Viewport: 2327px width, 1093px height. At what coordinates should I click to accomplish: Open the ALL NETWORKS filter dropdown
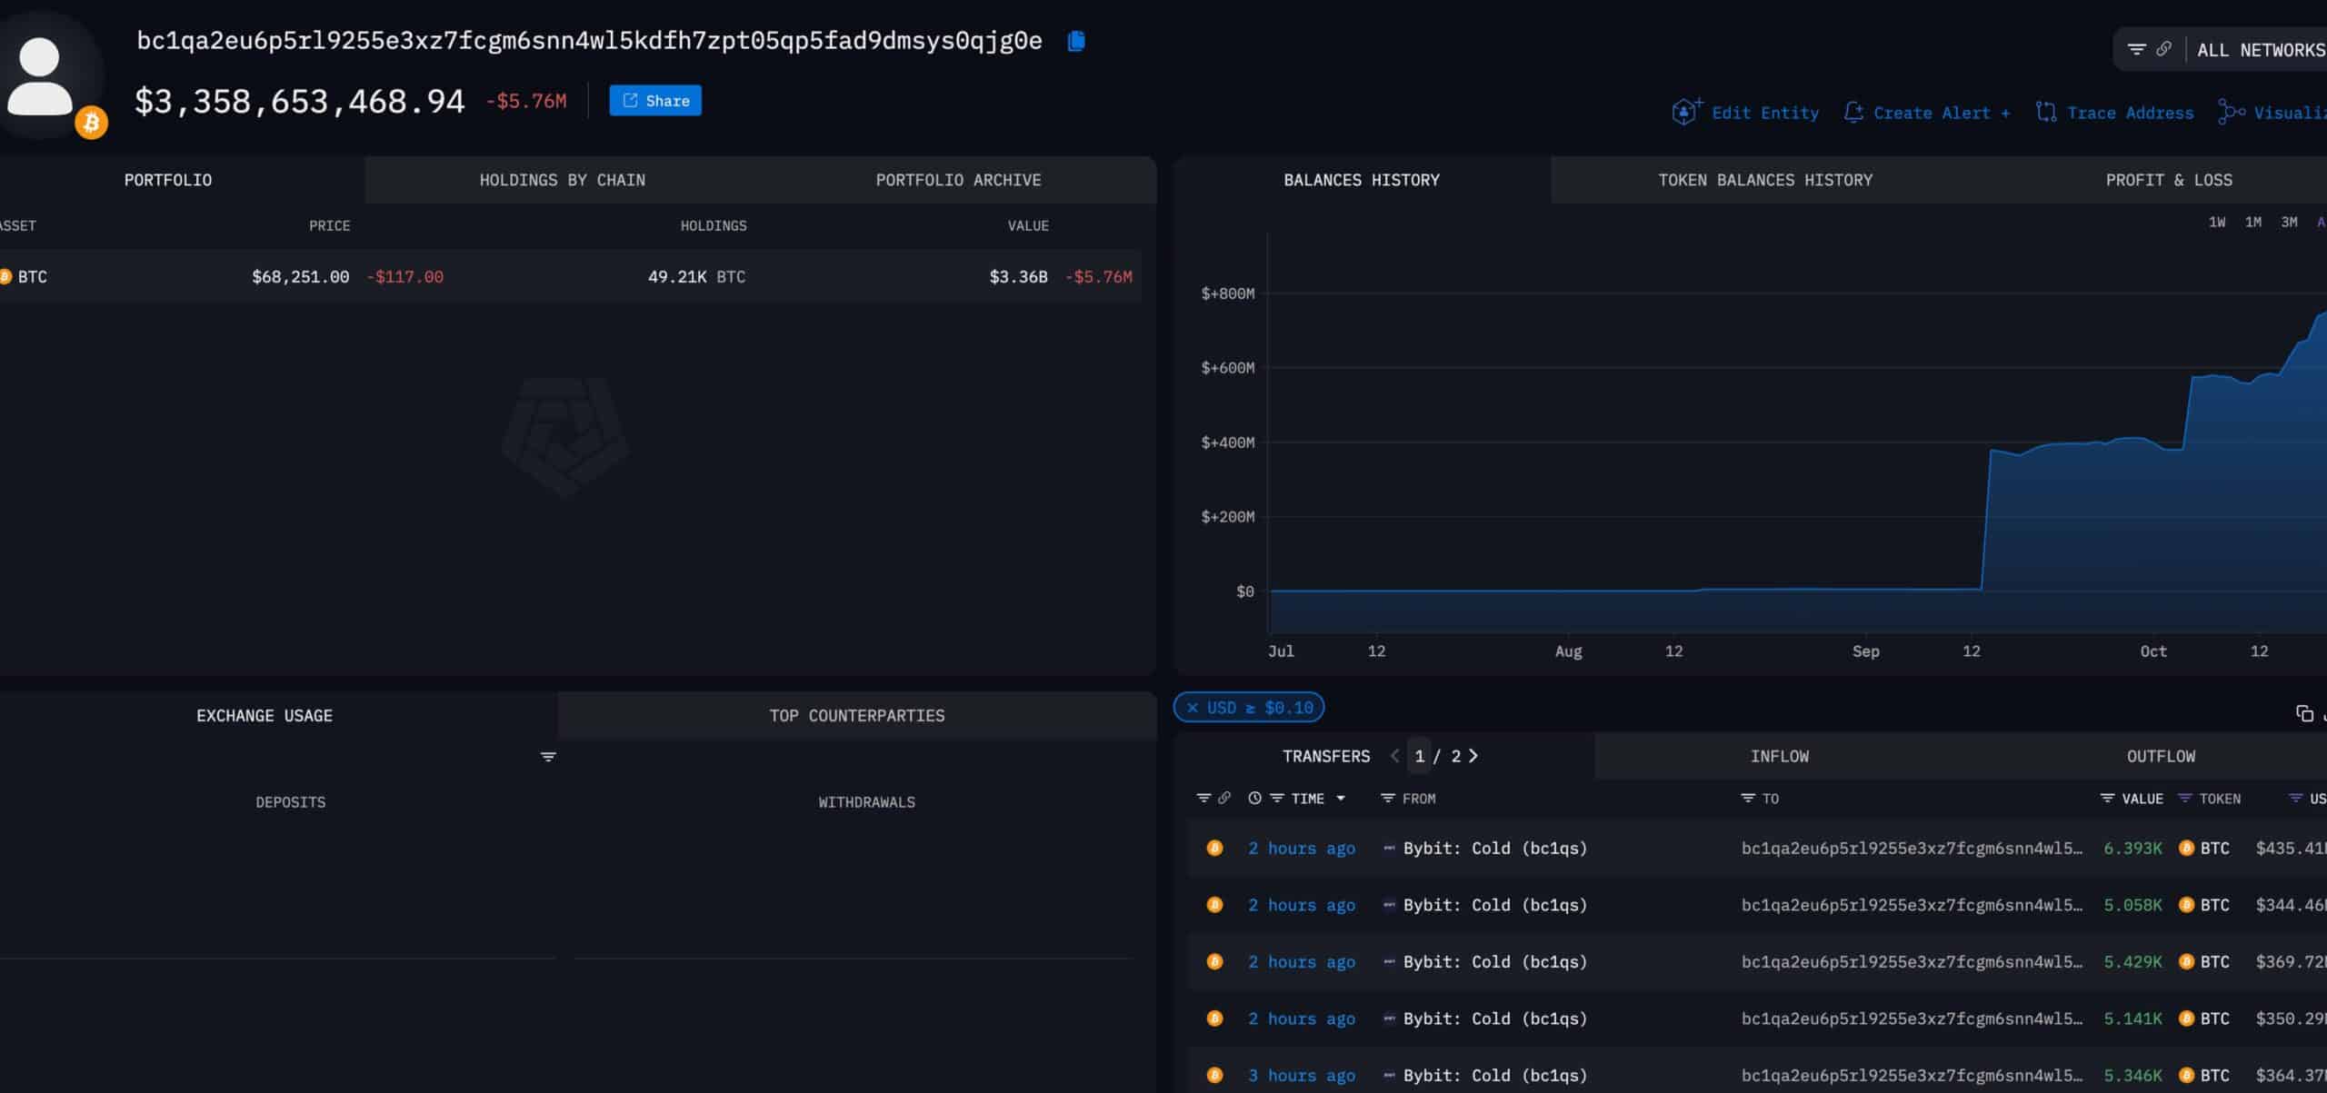2261,50
